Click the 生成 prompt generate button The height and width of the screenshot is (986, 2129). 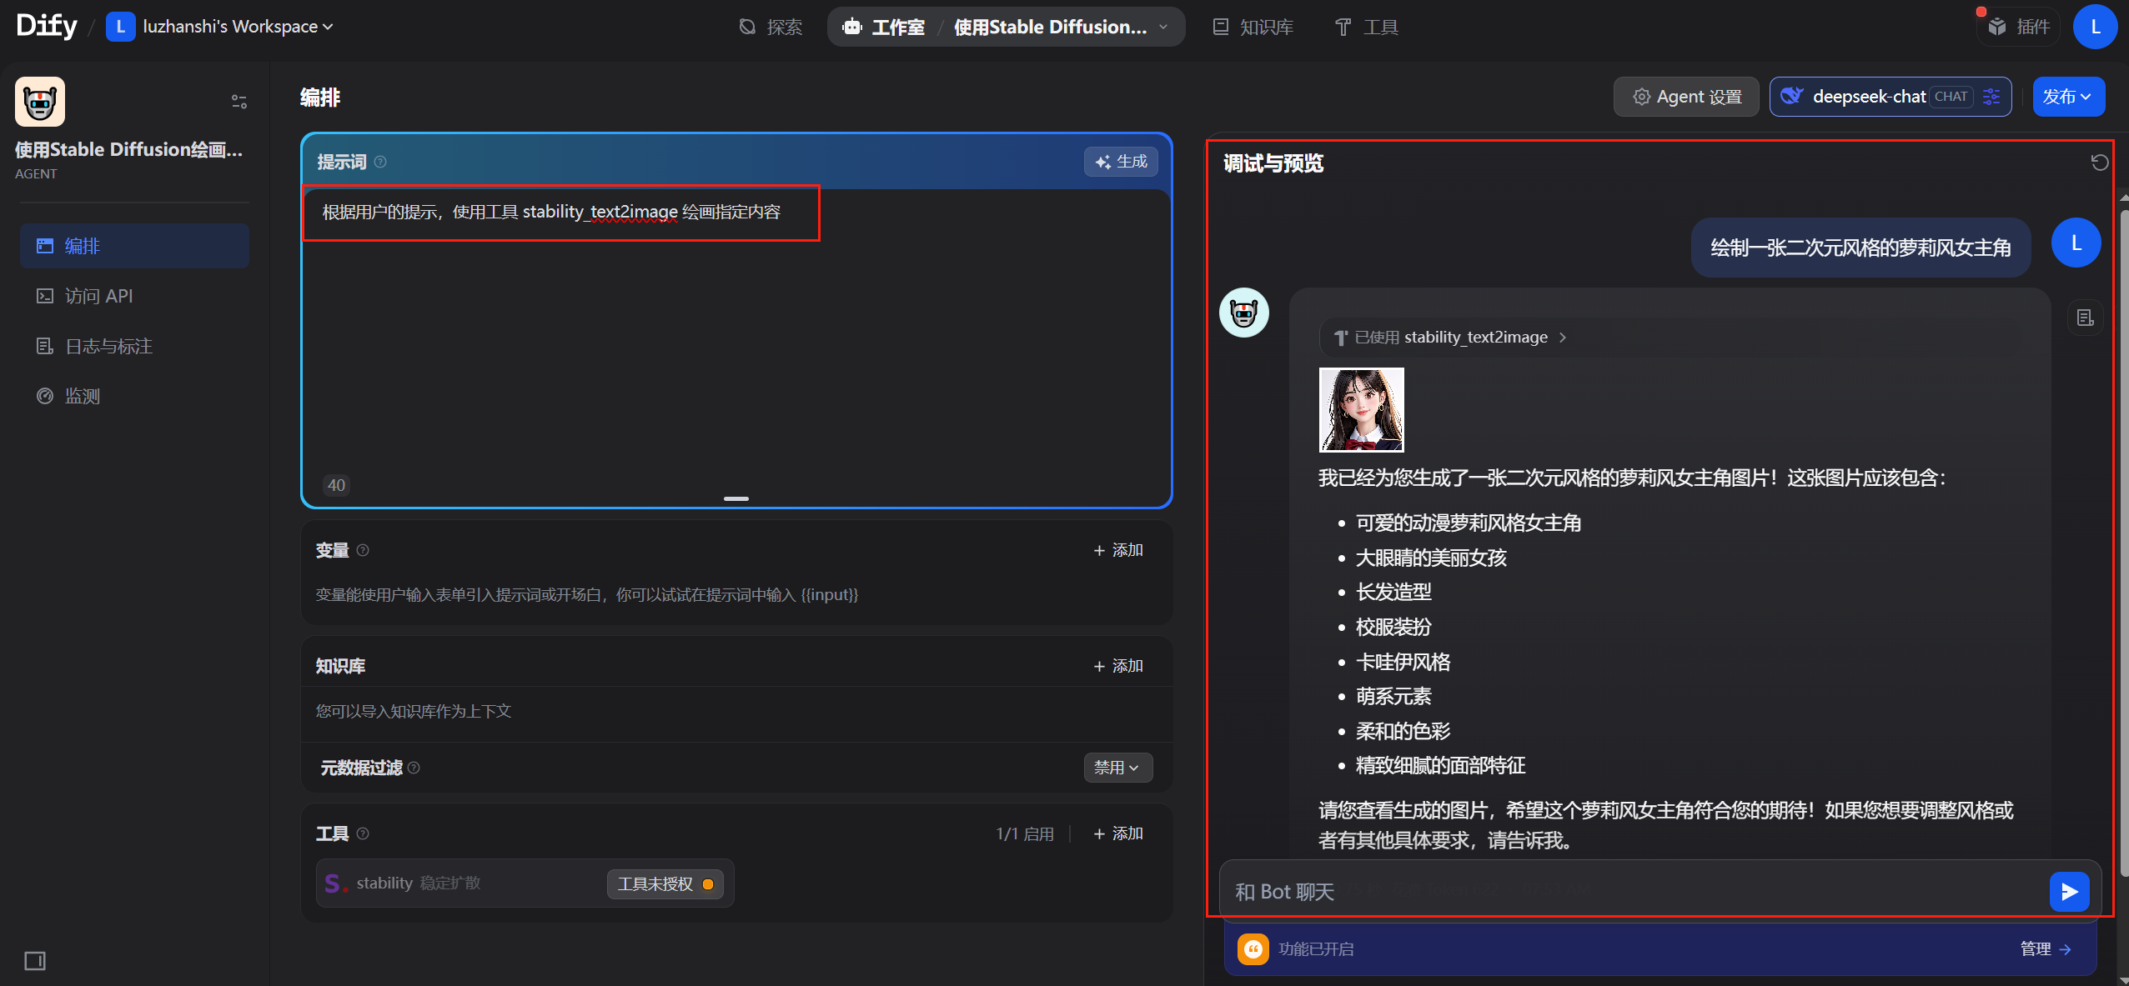[x=1121, y=162]
